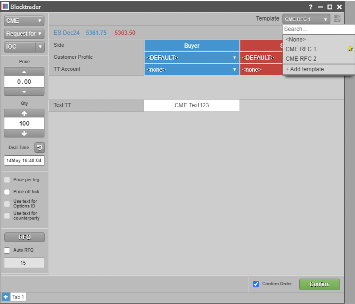Toggle Use text for Options ID
The height and width of the screenshot is (304, 355).
pyautogui.click(x=7, y=204)
